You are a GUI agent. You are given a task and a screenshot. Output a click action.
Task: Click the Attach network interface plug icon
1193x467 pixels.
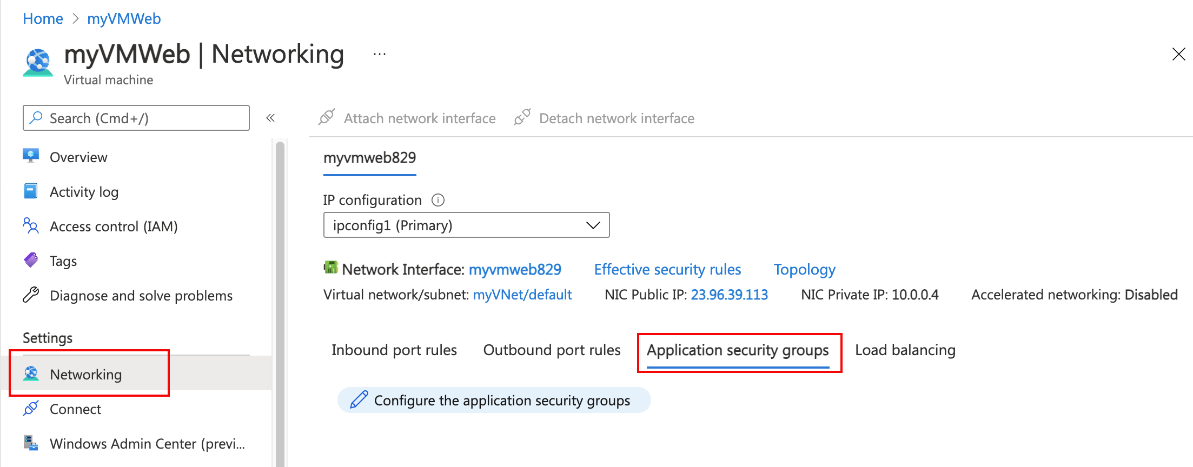point(327,117)
